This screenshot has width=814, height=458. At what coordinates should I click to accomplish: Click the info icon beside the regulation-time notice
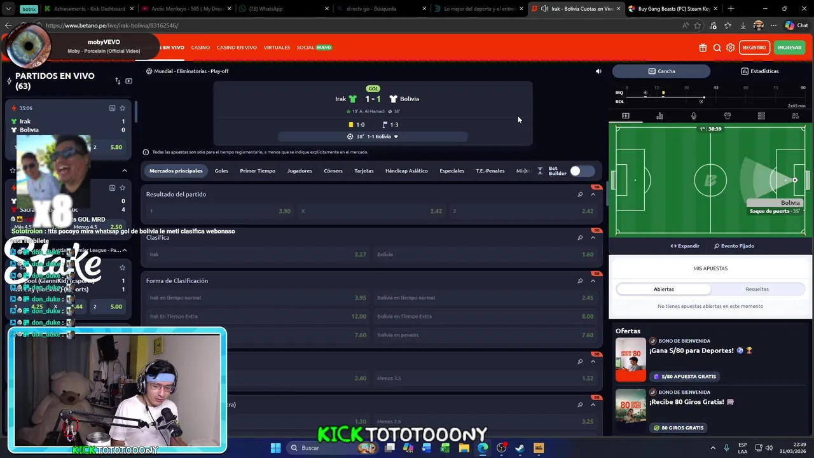(146, 152)
